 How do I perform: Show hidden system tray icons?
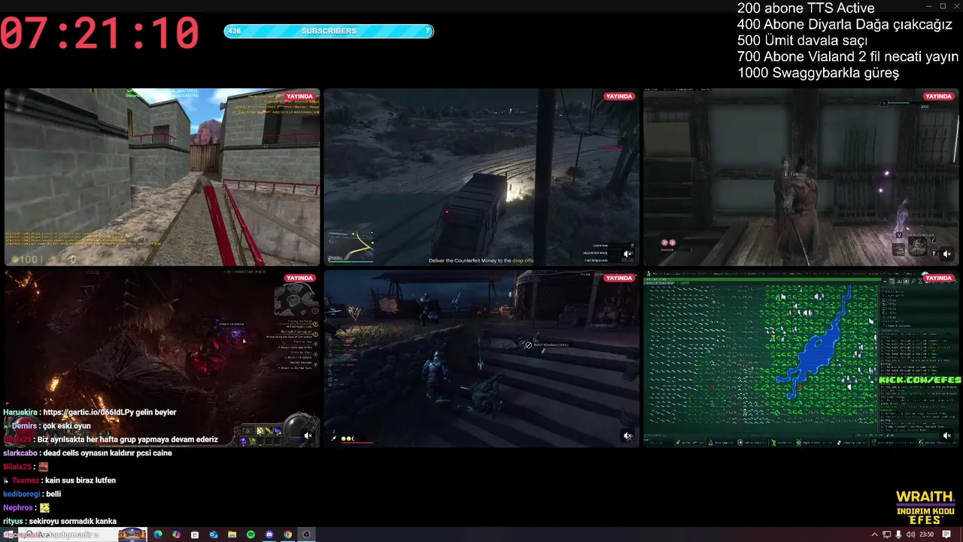coord(874,534)
